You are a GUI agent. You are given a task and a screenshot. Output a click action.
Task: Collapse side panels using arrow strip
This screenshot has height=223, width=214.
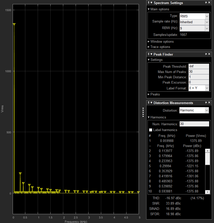(x=143, y=112)
